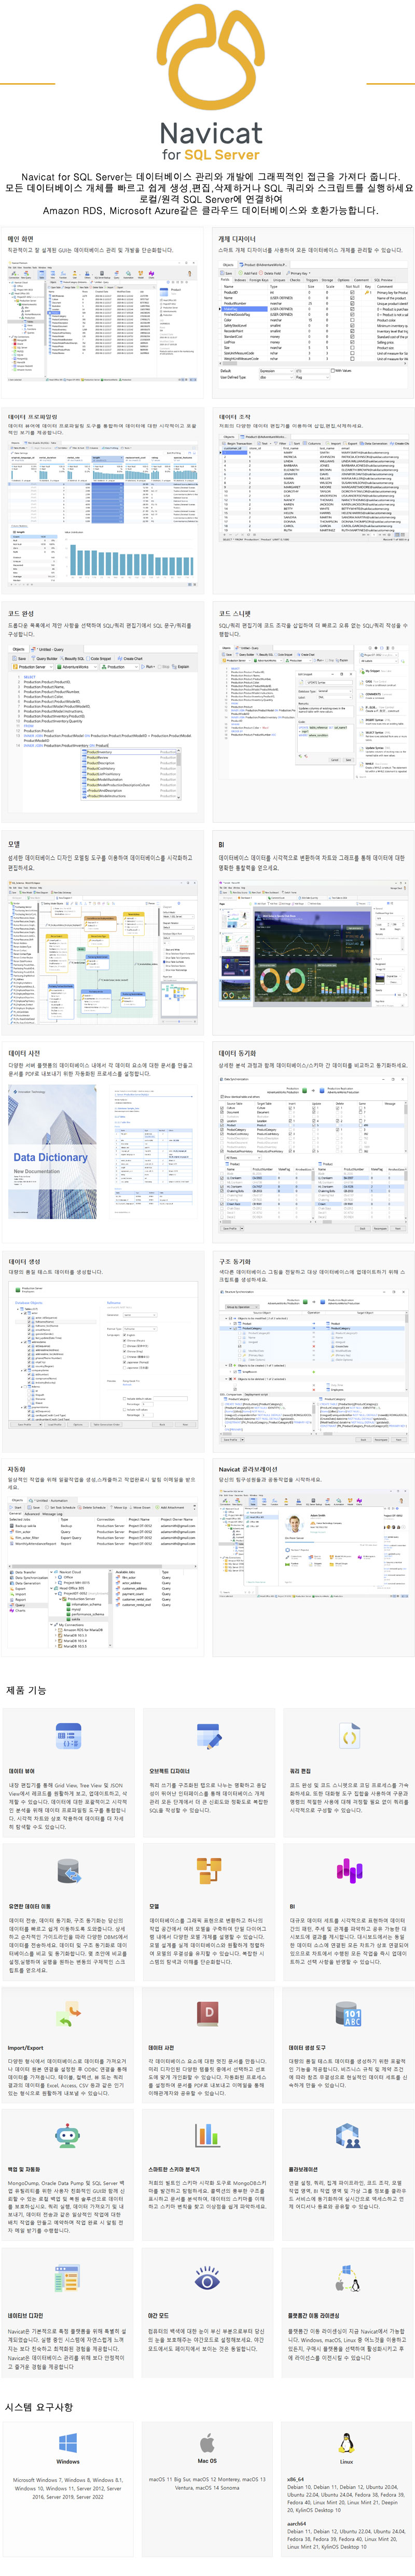Open the 모델 diagram screenshot
The width and height of the screenshot is (415, 2576).
(103, 953)
